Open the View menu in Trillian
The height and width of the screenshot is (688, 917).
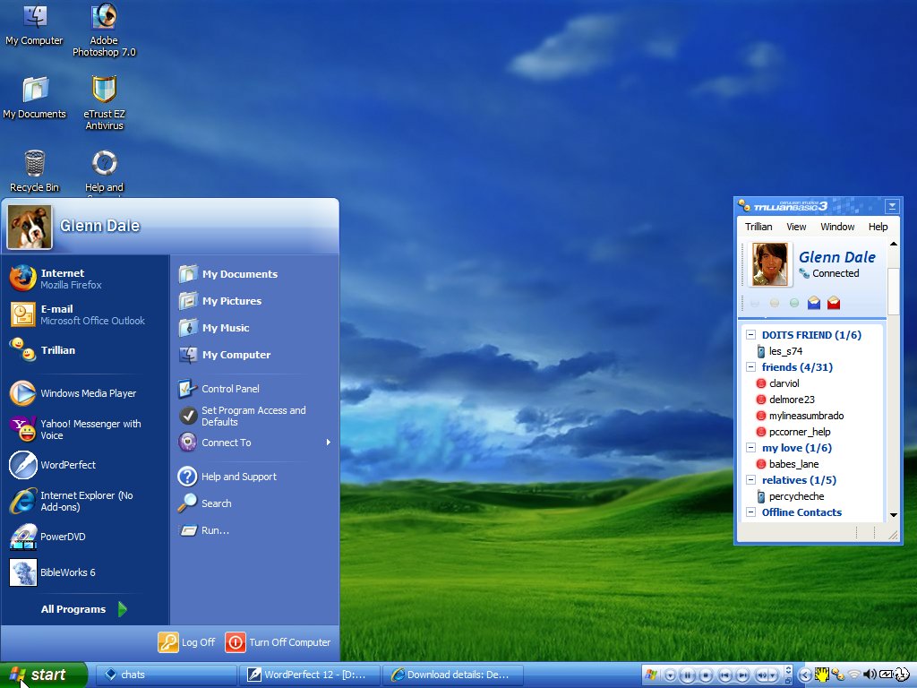[x=796, y=227]
